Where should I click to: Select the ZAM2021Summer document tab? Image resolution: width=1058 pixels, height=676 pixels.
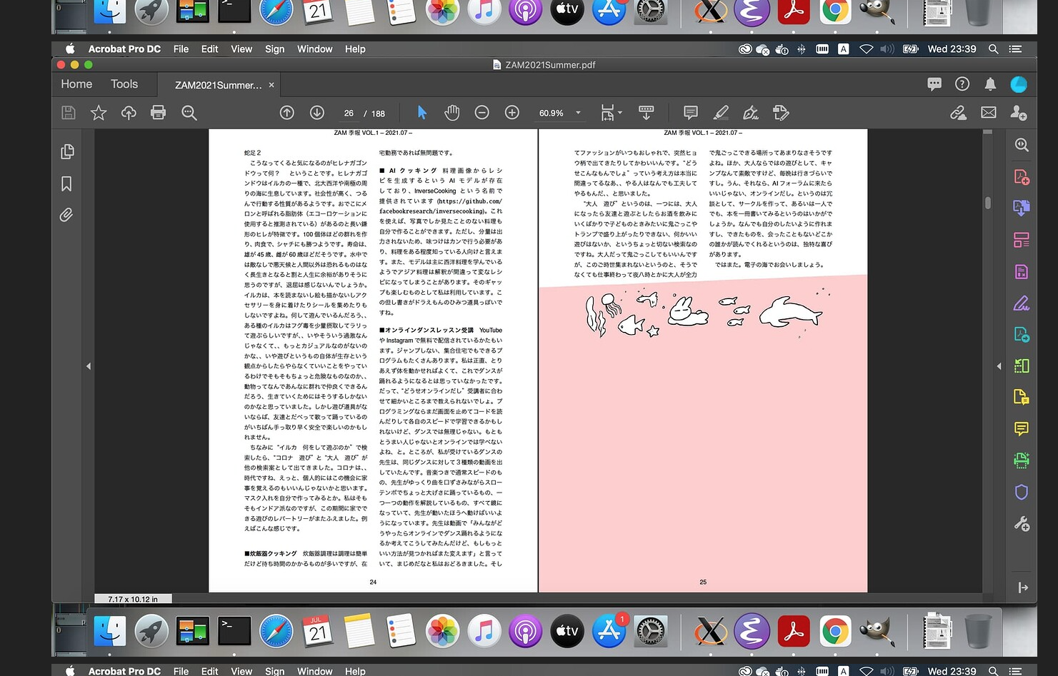click(219, 85)
